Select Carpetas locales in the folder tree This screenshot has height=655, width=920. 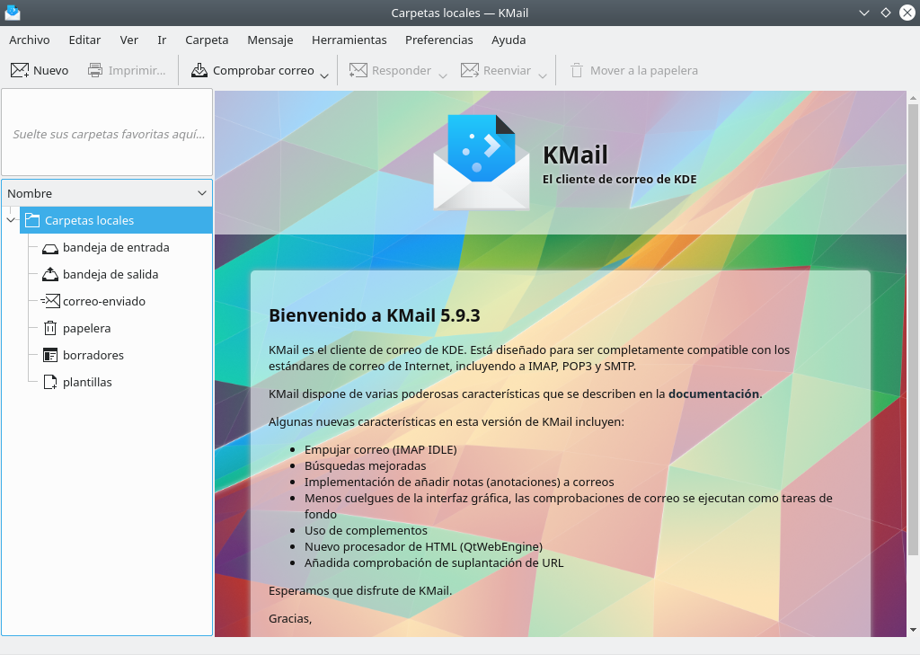pos(90,219)
